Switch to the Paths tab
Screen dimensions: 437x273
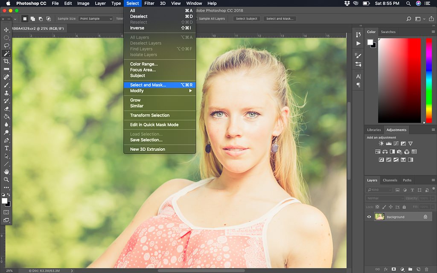407,180
